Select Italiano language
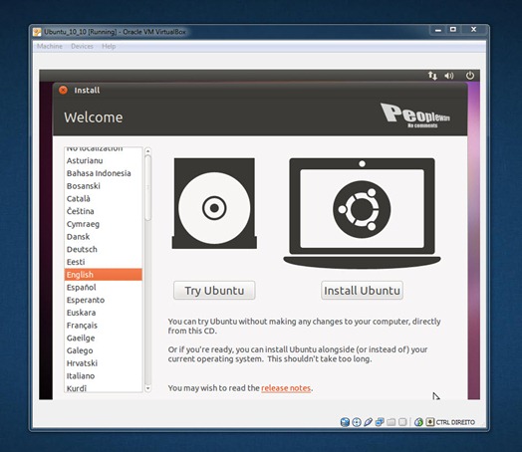This screenshot has height=452, width=522. click(104, 375)
